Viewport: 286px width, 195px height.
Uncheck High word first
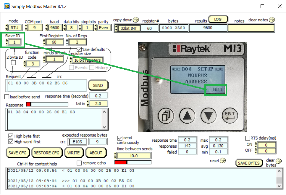11,142
